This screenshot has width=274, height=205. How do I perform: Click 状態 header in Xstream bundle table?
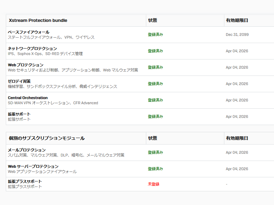(152, 20)
